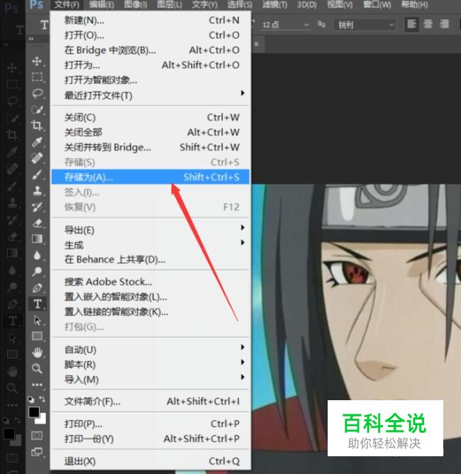Viewport: 461px width, 474px height.
Task: Select the Zoom tool
Action: click(x=37, y=368)
